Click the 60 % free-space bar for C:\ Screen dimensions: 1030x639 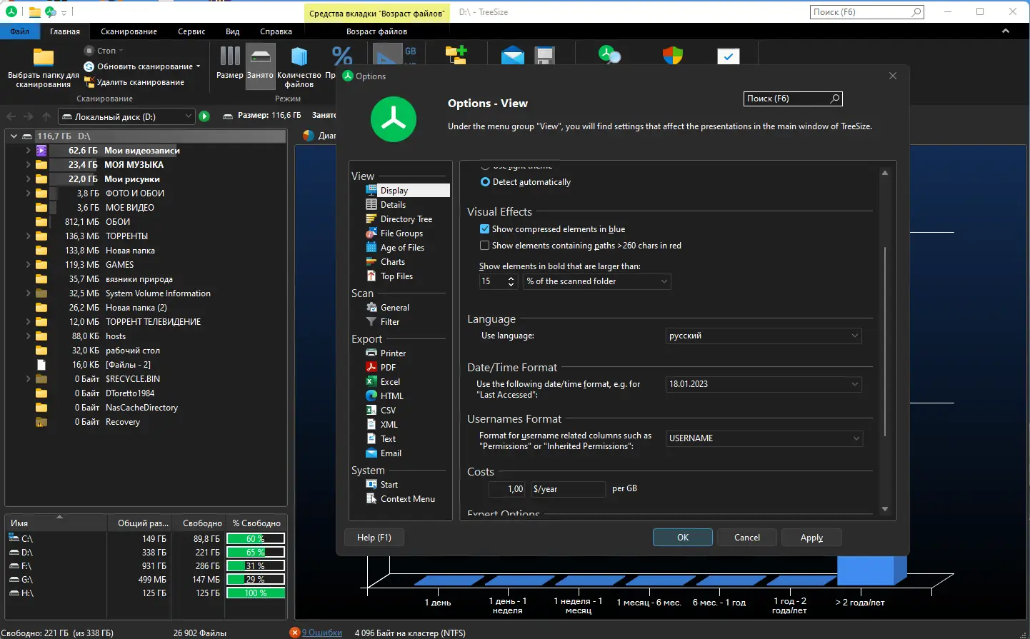click(256, 539)
